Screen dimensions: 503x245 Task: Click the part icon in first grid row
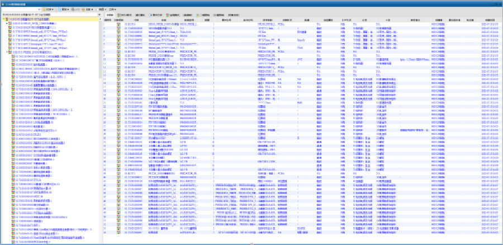click(x=118, y=24)
